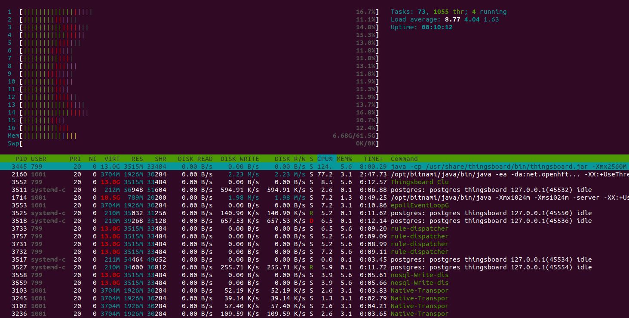The height and width of the screenshot is (318, 629).
Task: Click the Command column header
Action: [x=404, y=159]
